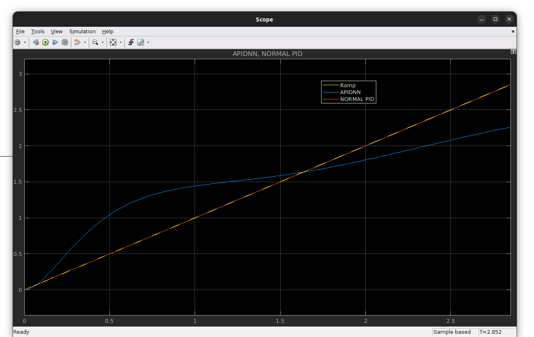This screenshot has height=337, width=534.
Task: Click the Scope window title bar text
Action: click(264, 19)
